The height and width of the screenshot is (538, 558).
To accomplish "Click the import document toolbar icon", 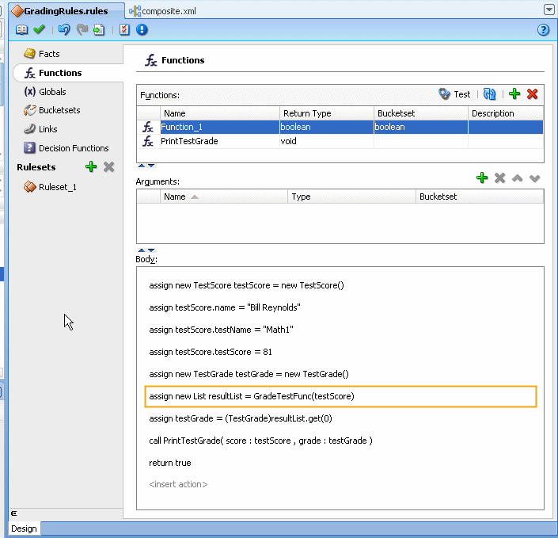I will [99, 29].
